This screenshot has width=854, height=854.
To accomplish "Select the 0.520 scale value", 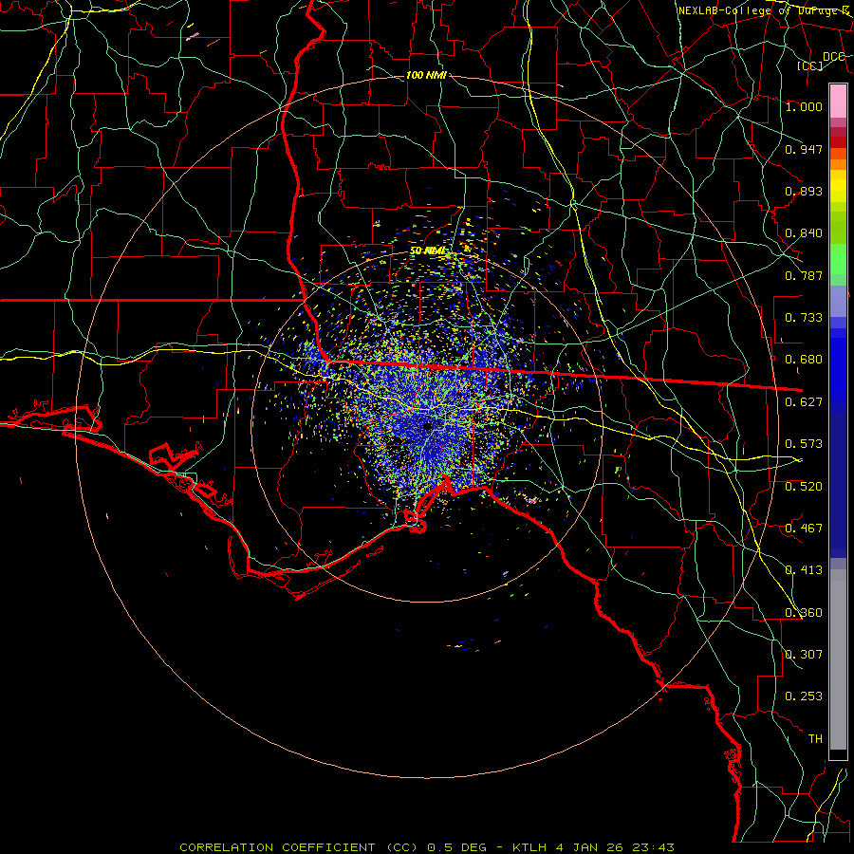I will (x=804, y=487).
